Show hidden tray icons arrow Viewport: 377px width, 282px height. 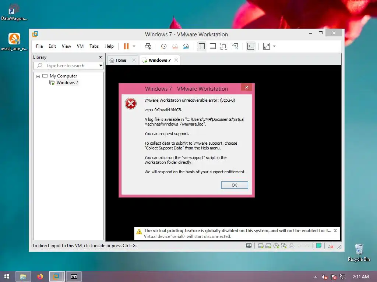pos(316,277)
